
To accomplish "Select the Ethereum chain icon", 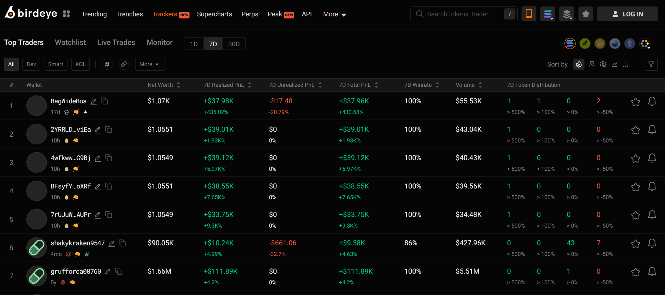I will click(630, 43).
